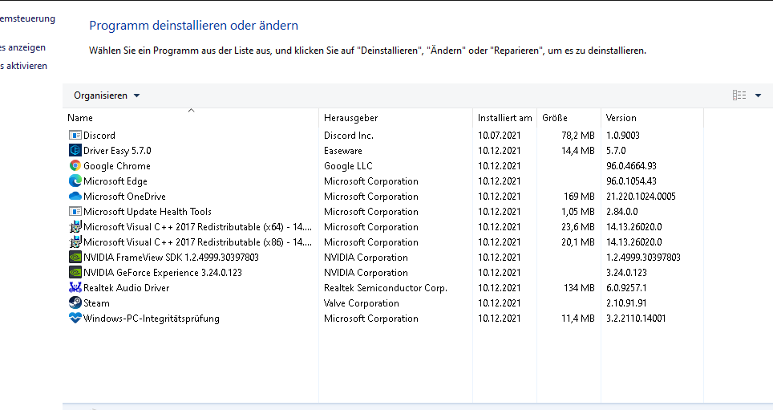This screenshot has height=410, width=773.
Task: Select the Steam program icon
Action: (x=75, y=303)
